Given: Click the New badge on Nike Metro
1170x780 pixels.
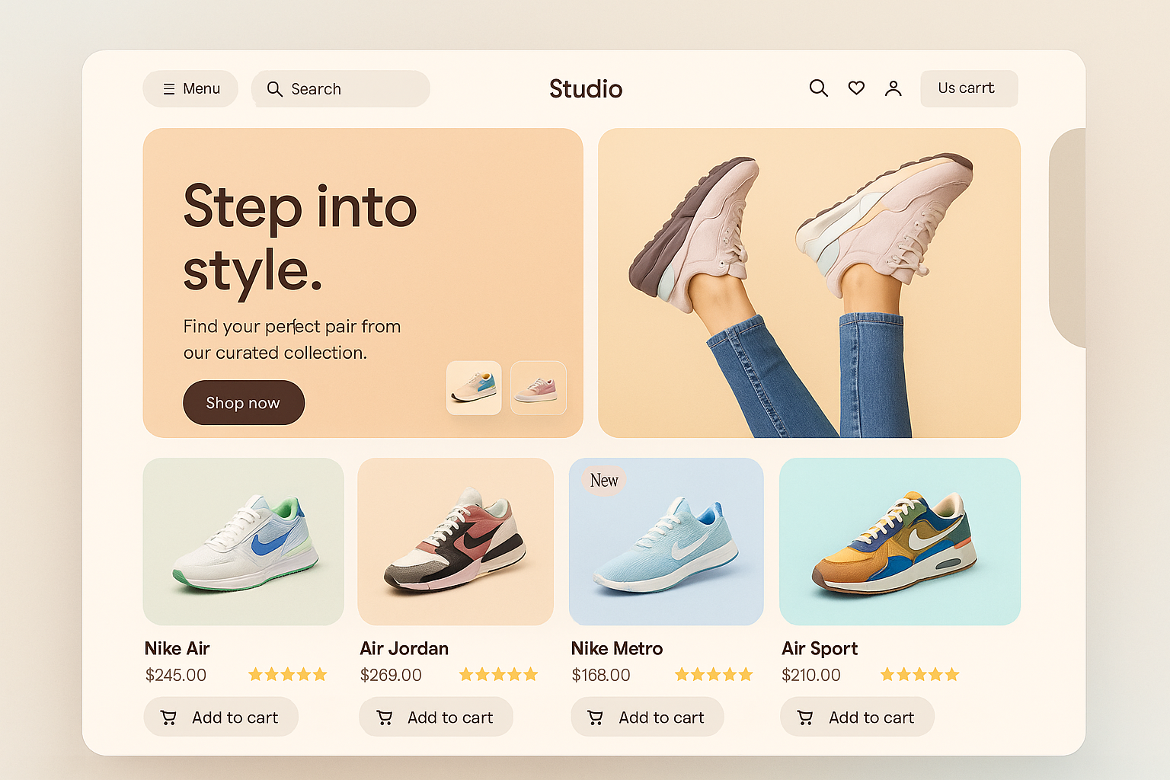Looking at the screenshot, I should click(604, 481).
